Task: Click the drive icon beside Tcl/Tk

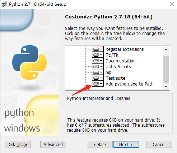Action: coord(98,55)
